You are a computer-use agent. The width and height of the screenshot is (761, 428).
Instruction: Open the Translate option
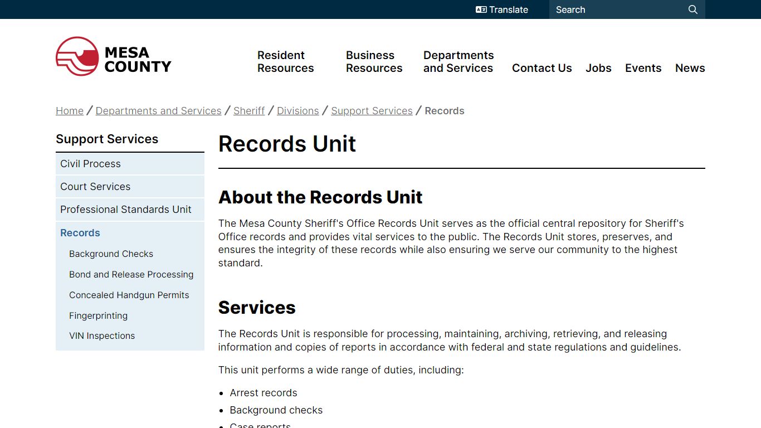coord(502,9)
